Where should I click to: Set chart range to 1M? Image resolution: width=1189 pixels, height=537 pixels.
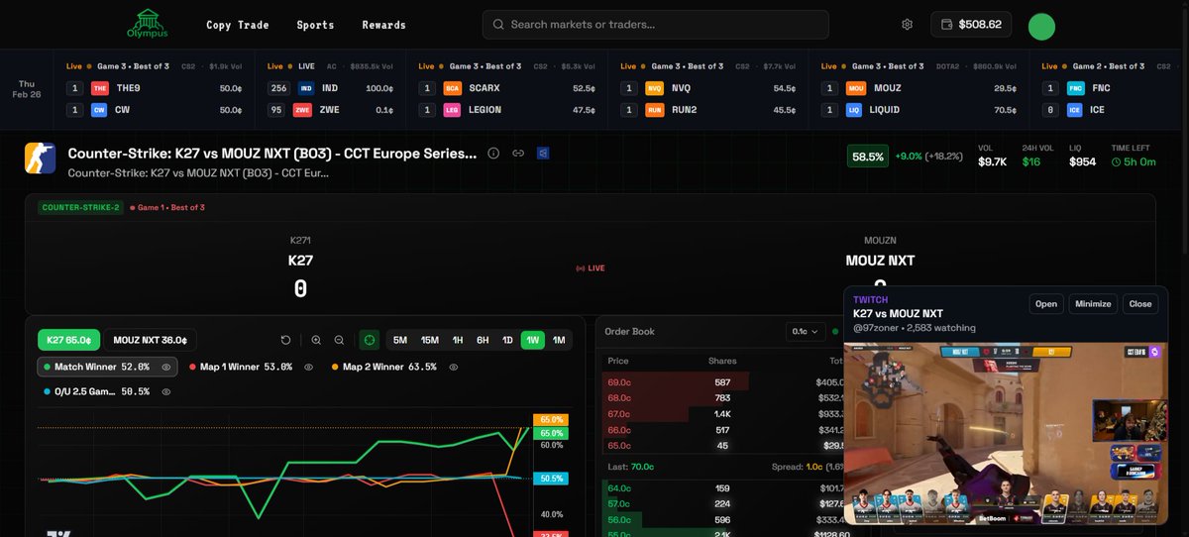pos(559,340)
